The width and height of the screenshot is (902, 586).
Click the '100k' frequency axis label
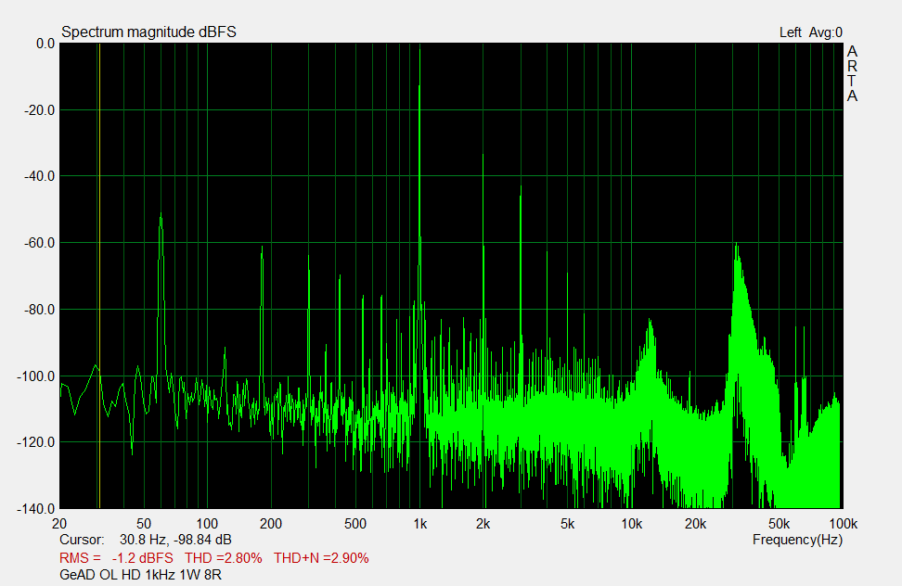tap(844, 524)
